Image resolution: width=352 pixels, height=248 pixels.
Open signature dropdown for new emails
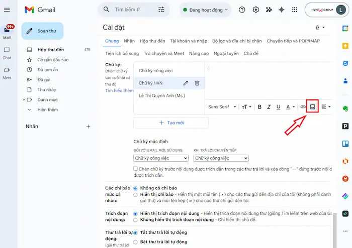160,158
